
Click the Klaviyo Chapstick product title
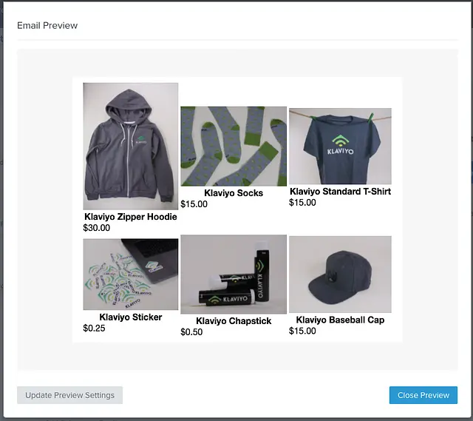[x=234, y=321]
